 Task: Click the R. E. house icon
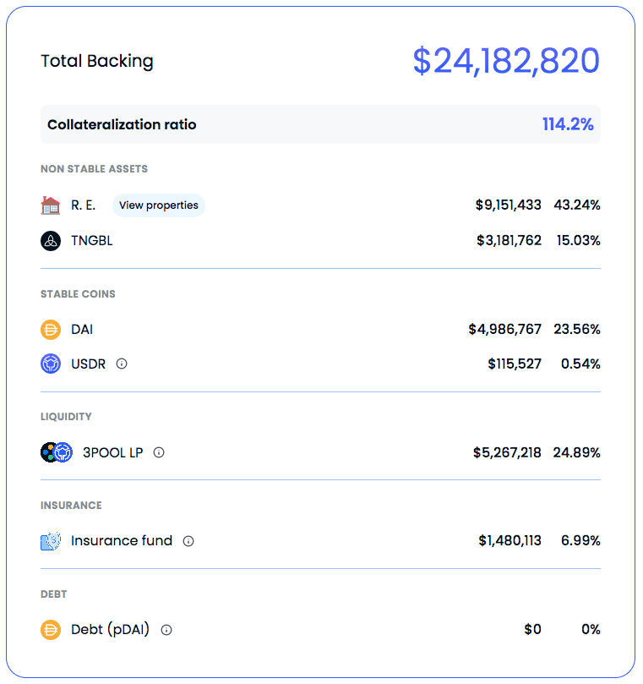[51, 205]
